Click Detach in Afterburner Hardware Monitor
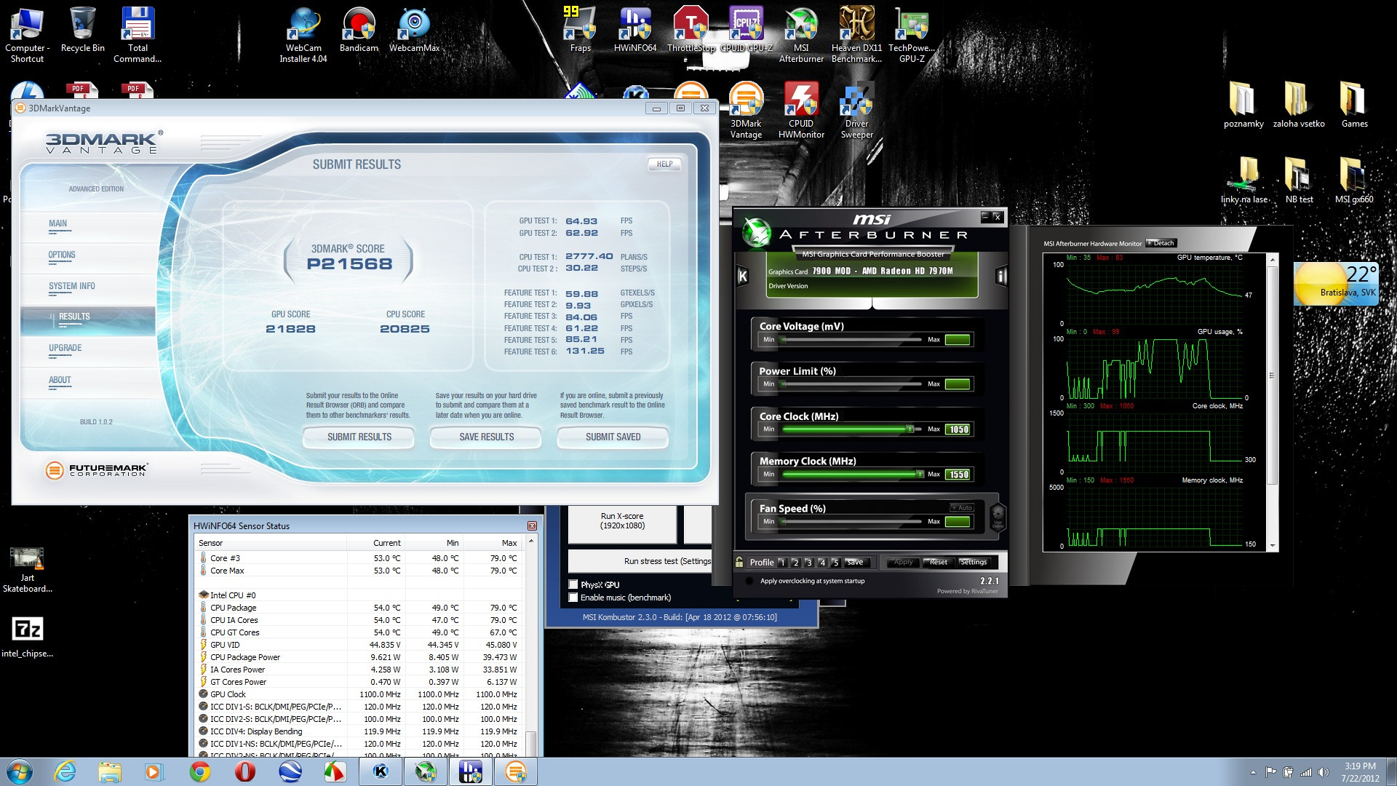The height and width of the screenshot is (786, 1397). [x=1161, y=243]
